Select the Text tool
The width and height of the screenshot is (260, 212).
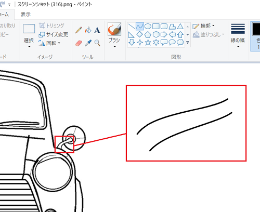tap(97, 30)
